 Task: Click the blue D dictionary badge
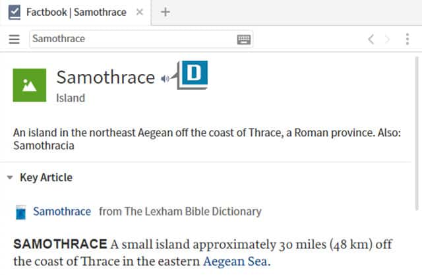(194, 74)
